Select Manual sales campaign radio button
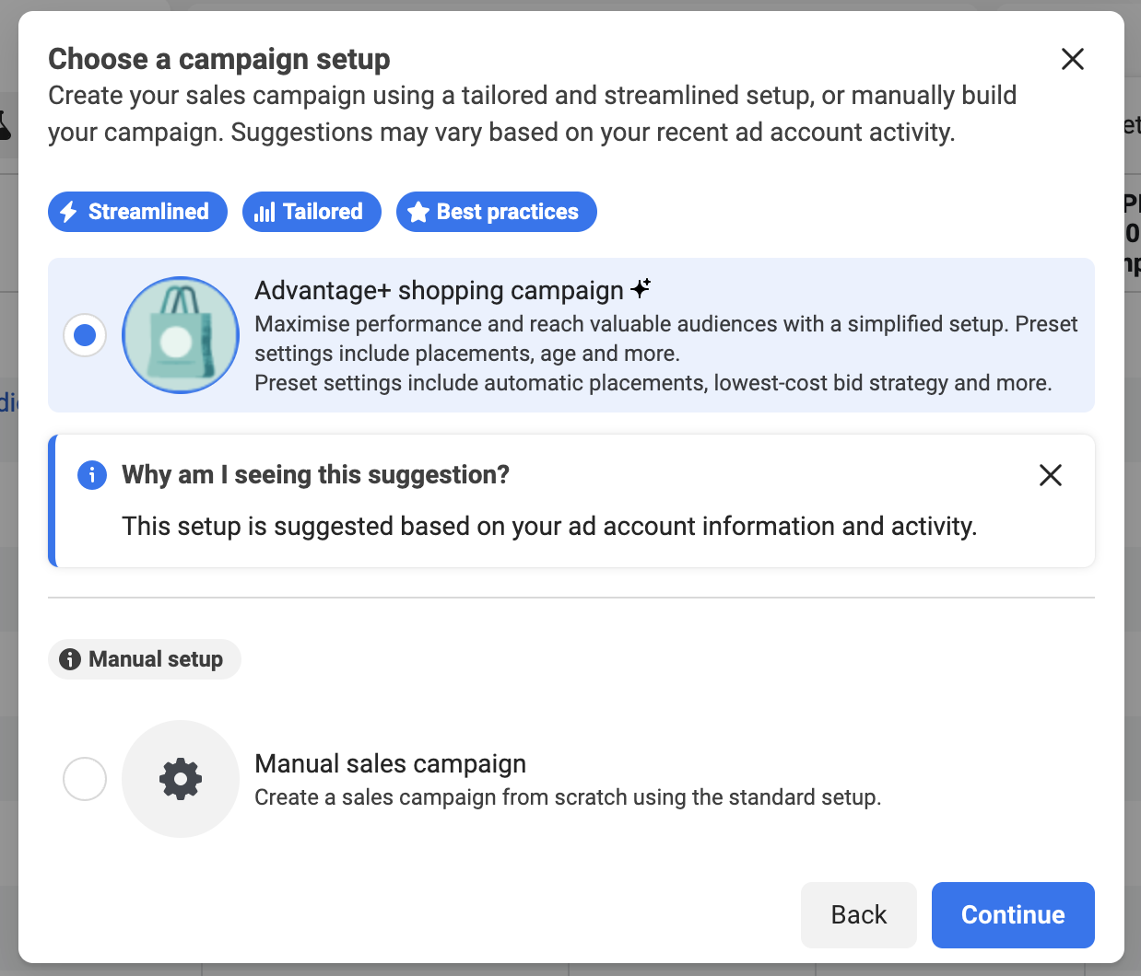The image size is (1141, 976). coord(85,779)
